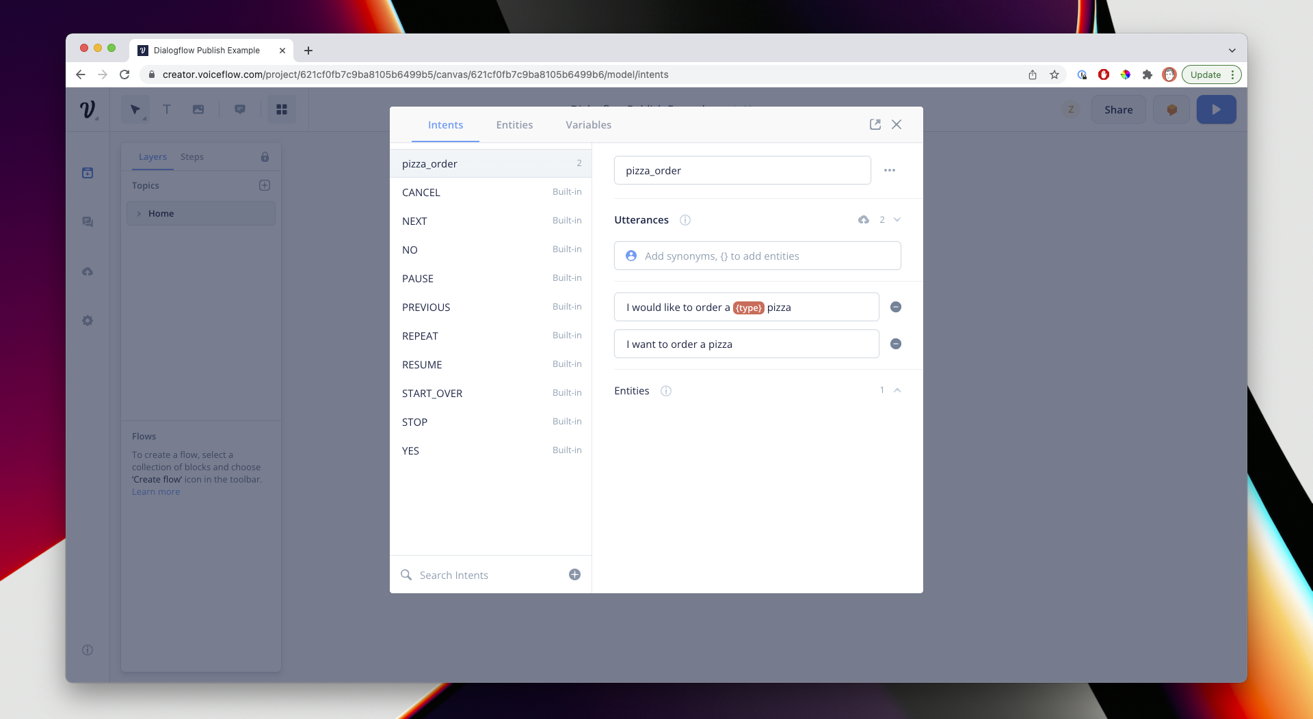
Task: Open the Learn more link under Flows
Action: tap(156, 491)
